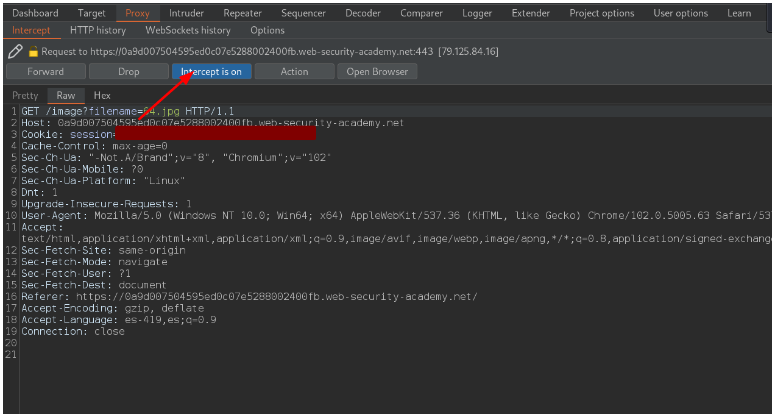Viewport: 775px width, 417px height.
Task: Go to the Intruder tab
Action: [186, 13]
